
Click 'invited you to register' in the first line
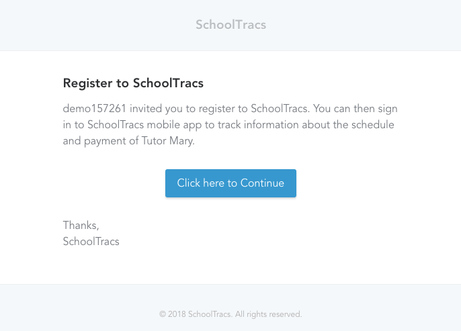pyautogui.click(x=181, y=108)
